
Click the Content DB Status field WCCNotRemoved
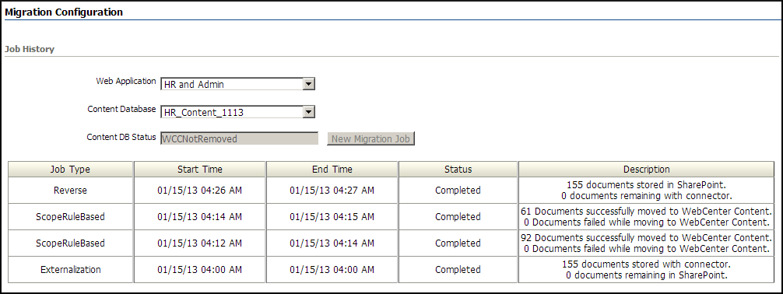tap(239, 138)
